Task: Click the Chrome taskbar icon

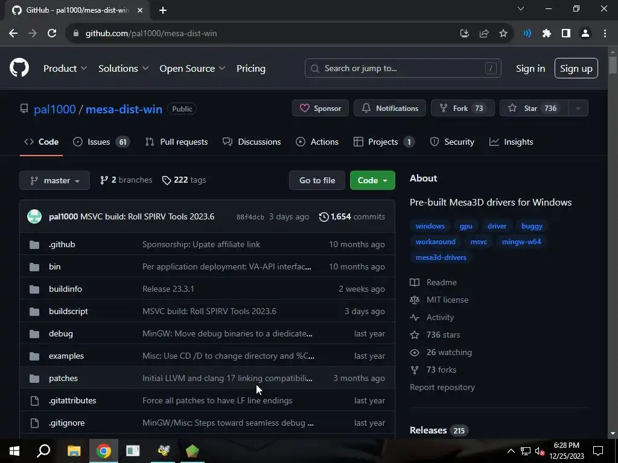Action: (104, 451)
